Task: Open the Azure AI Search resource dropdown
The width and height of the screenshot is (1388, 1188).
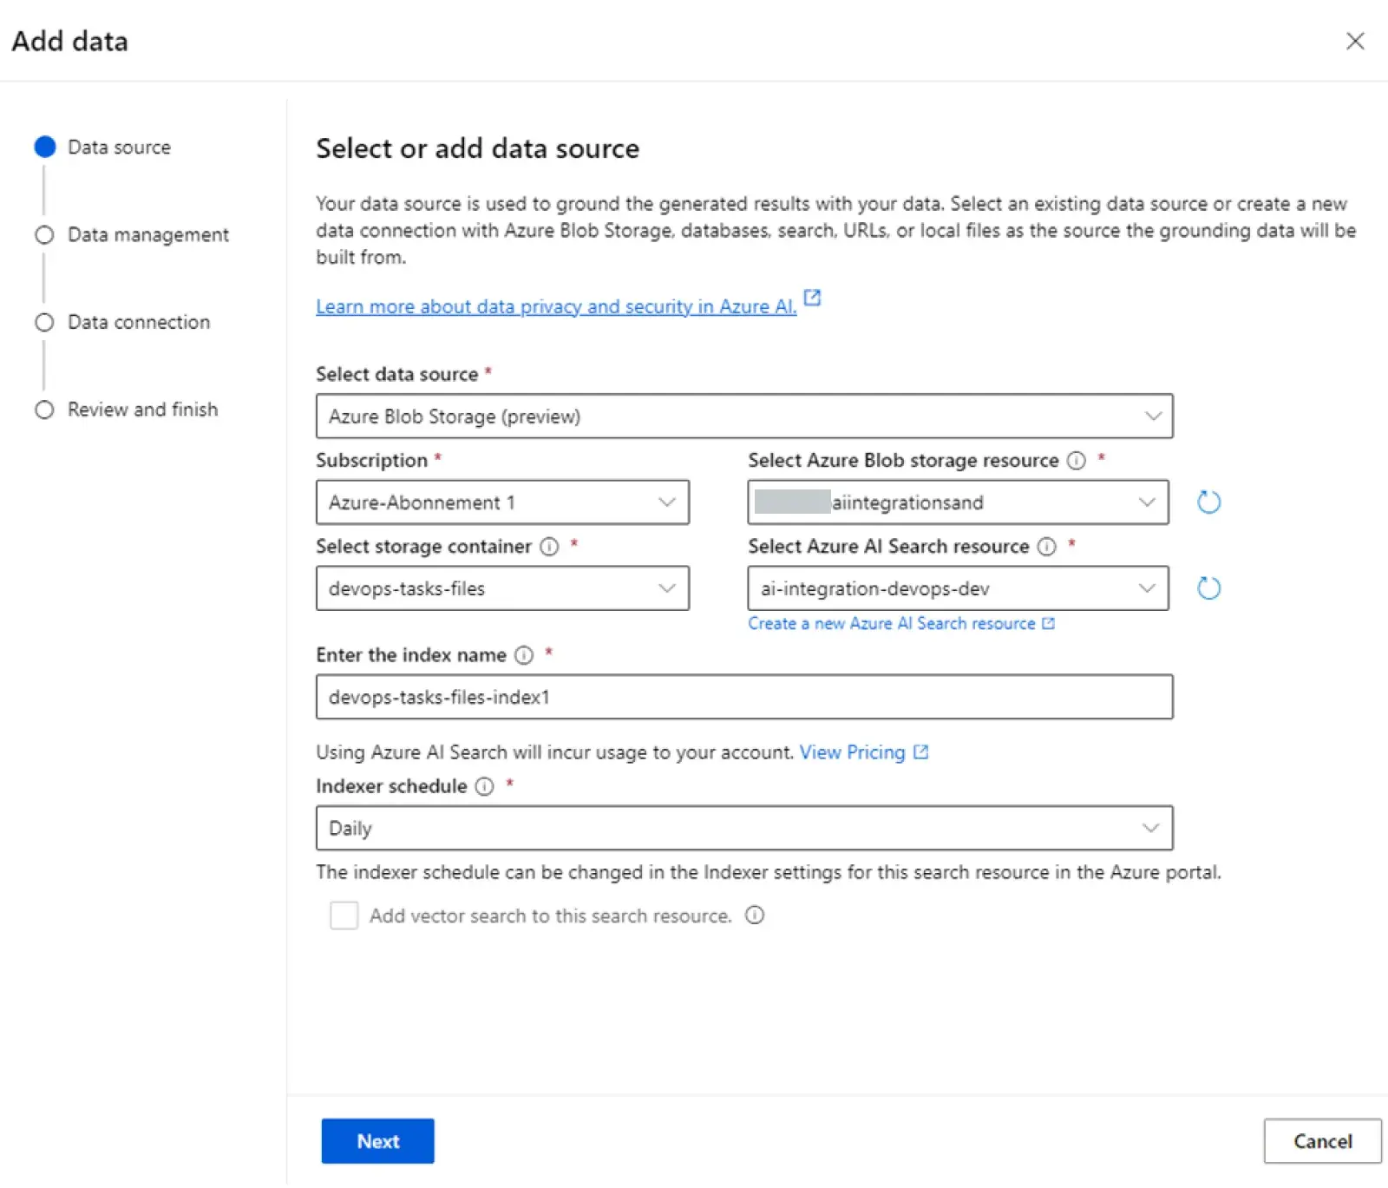Action: click(x=958, y=588)
